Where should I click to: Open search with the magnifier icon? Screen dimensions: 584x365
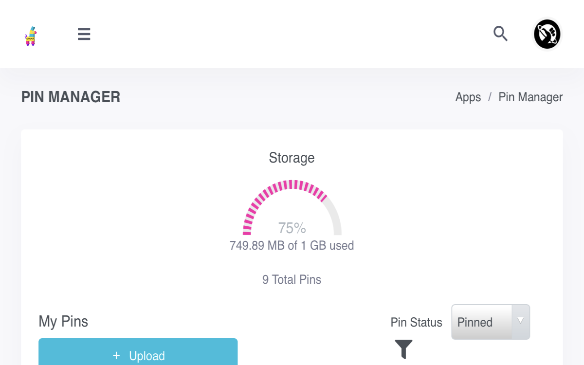[x=500, y=34]
